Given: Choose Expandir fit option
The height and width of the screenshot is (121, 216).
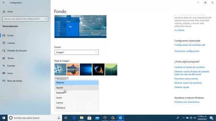Looking at the screenshot, I should (x=77, y=93).
